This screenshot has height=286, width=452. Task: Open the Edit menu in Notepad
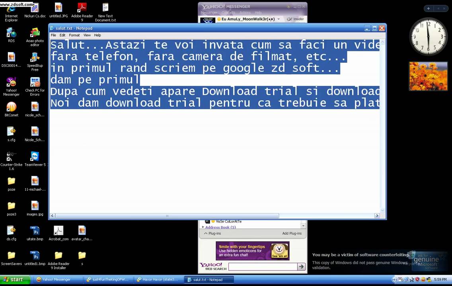[62, 35]
